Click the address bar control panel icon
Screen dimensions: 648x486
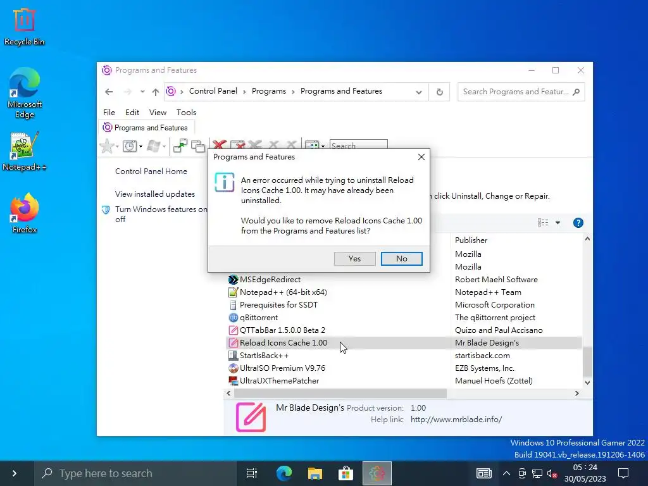(x=171, y=91)
